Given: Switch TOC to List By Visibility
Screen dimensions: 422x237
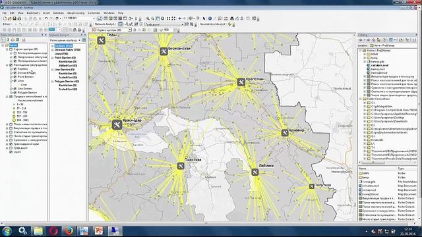Looking at the screenshot, I should (13, 39).
